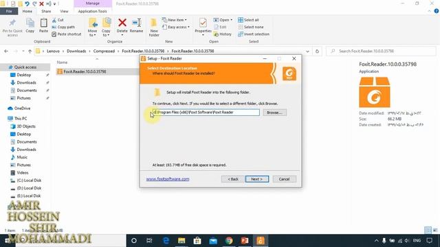Refresh the Explorer folder view

[x=317, y=51]
